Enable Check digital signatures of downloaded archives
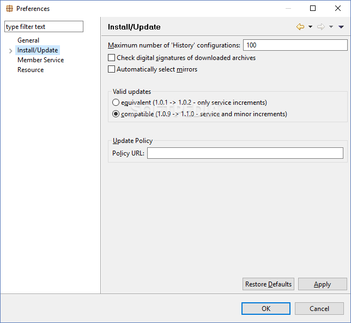 pos(112,58)
